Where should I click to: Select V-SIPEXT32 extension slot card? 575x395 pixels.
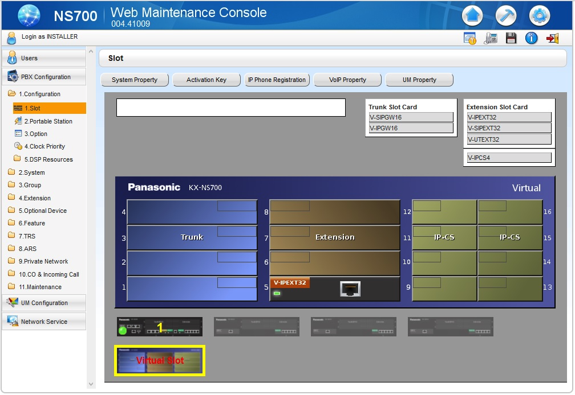[x=509, y=128]
